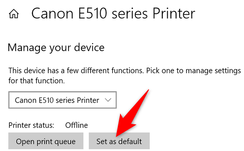Click the Home icon
This screenshot has height=151, width=244.
[14, 15]
